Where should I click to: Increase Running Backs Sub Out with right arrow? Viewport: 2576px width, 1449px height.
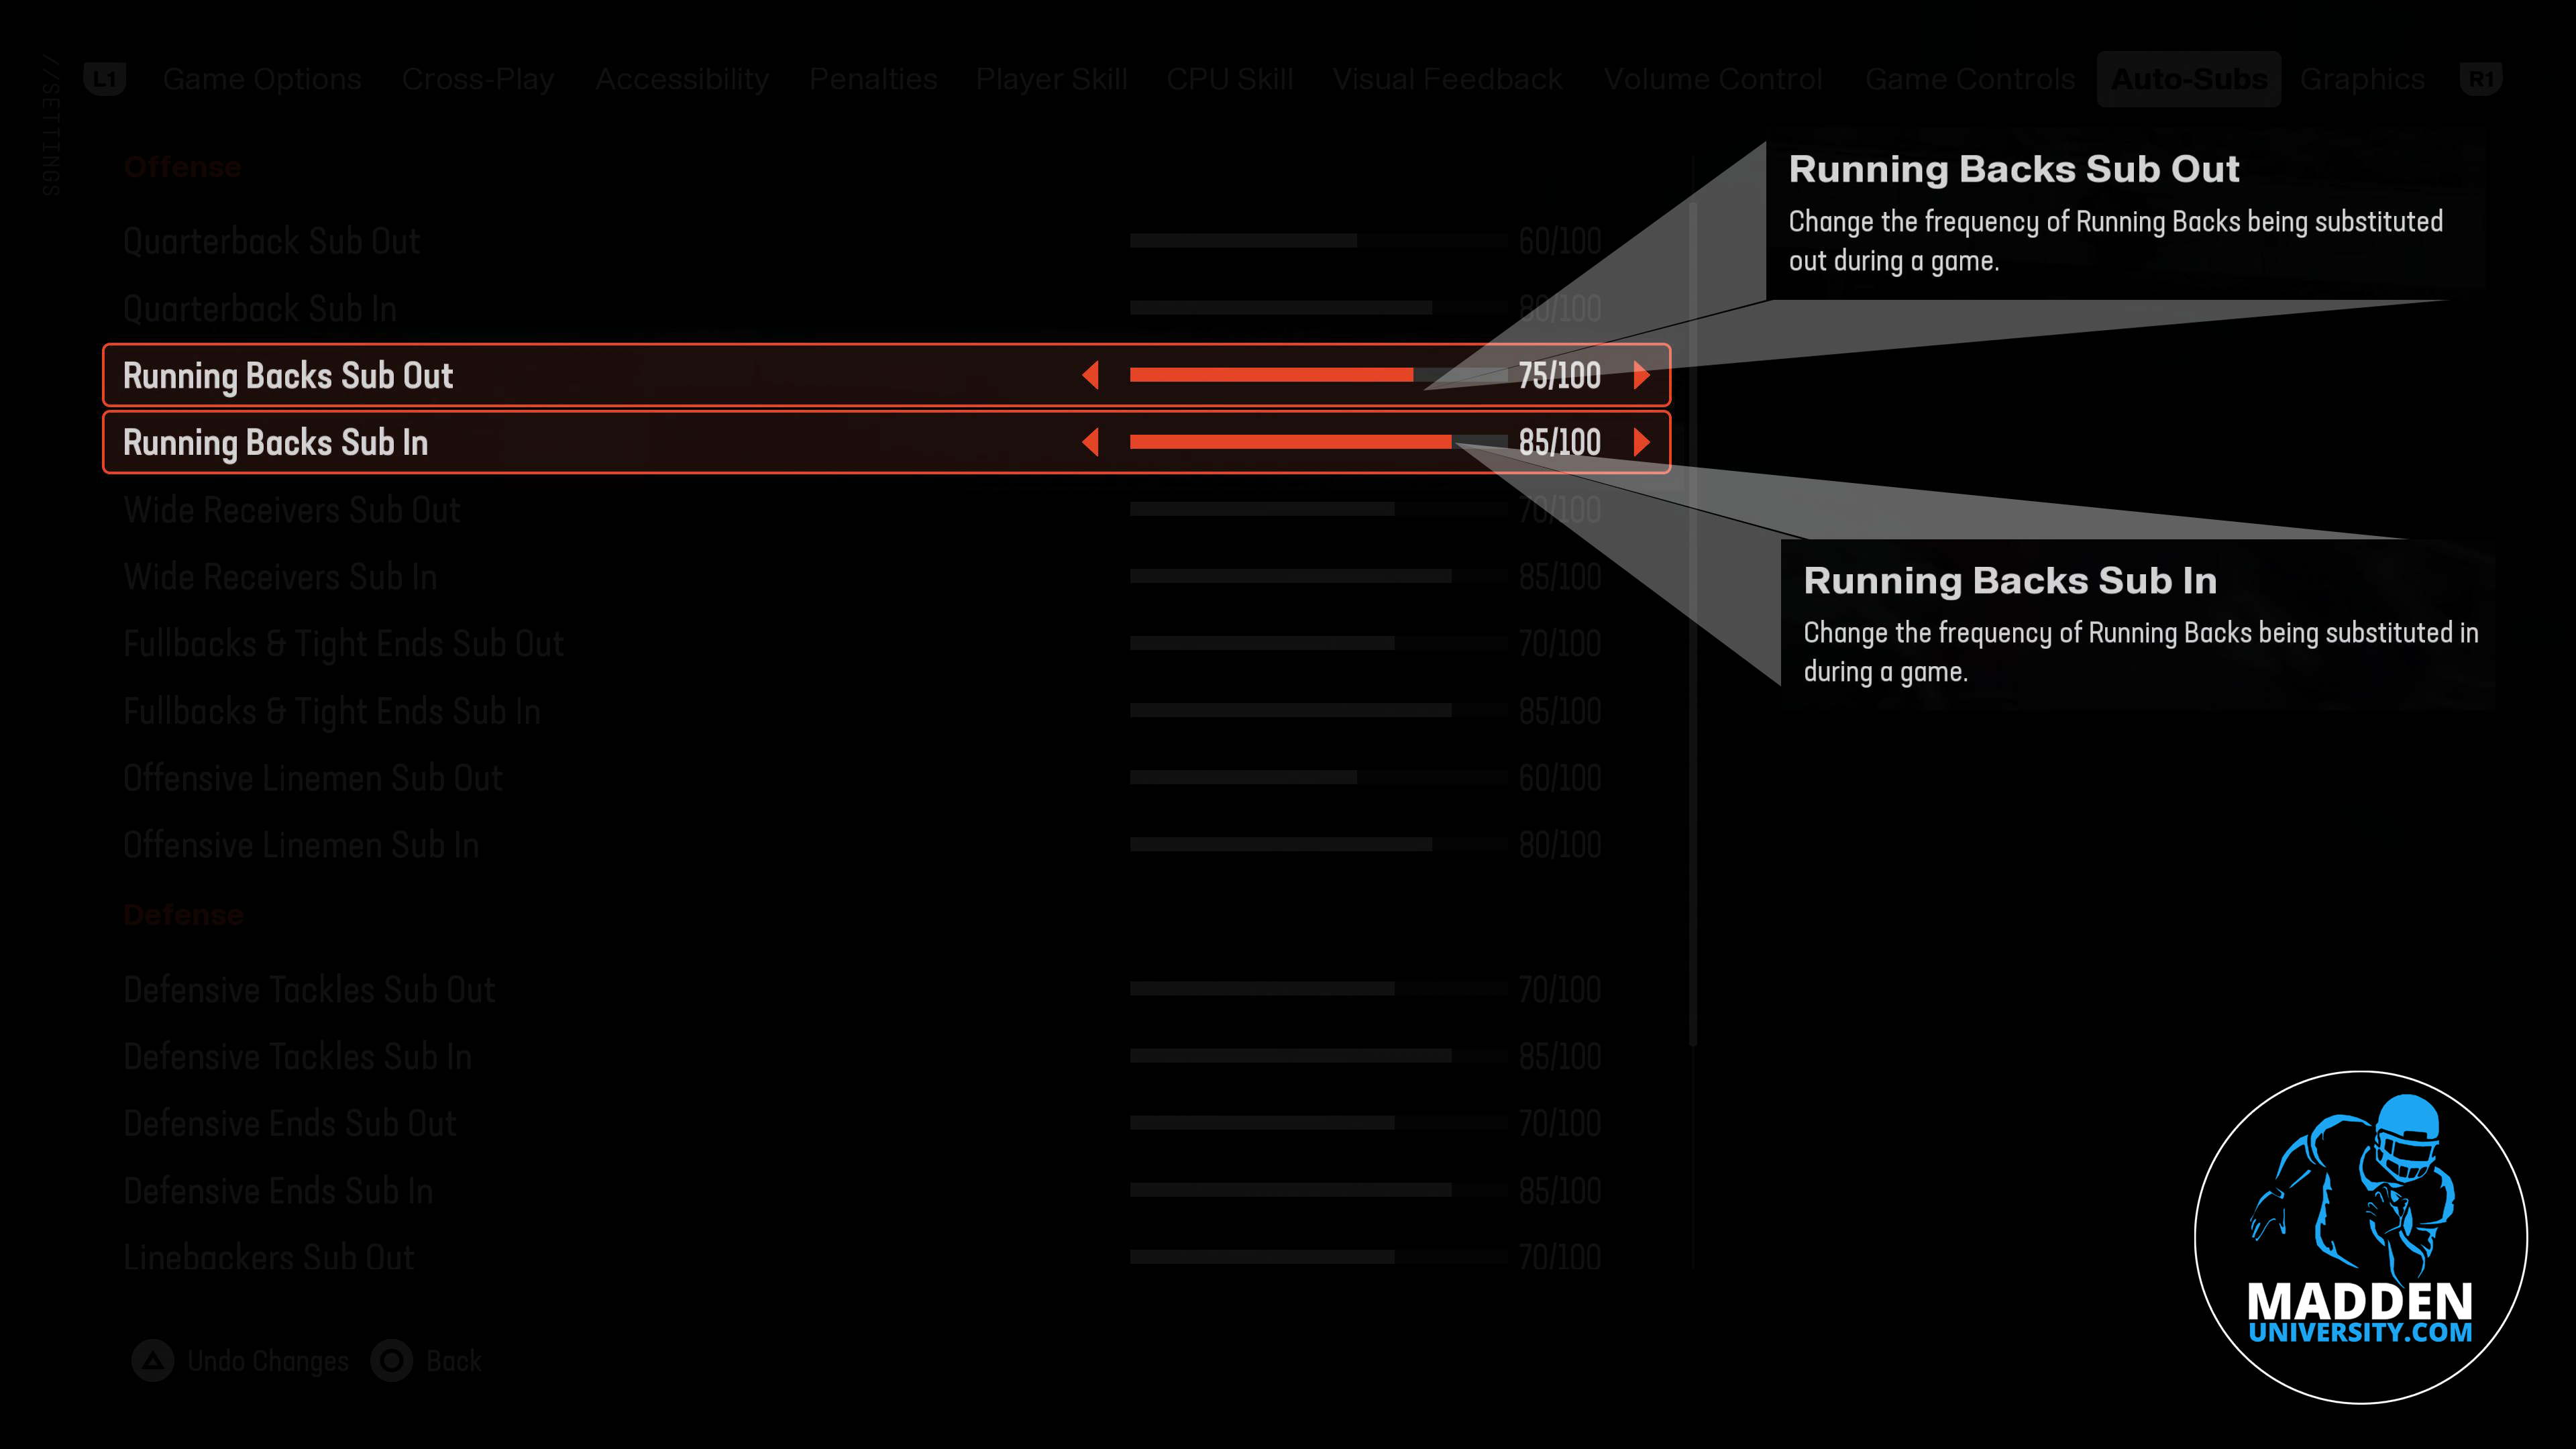pyautogui.click(x=1640, y=375)
